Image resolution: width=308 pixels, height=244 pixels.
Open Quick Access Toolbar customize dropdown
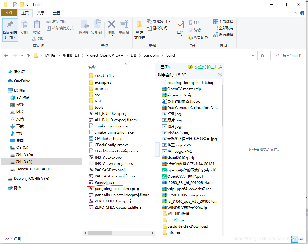pos(27,5)
